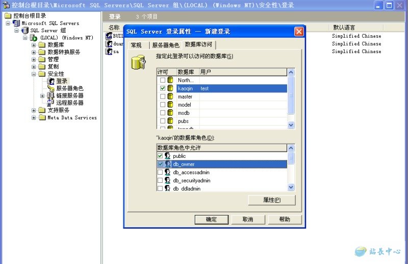
Task: Click the SQL Server 组 group icon
Action: [25, 31]
